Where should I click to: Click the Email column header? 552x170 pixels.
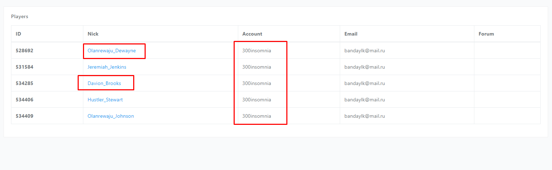(x=351, y=34)
